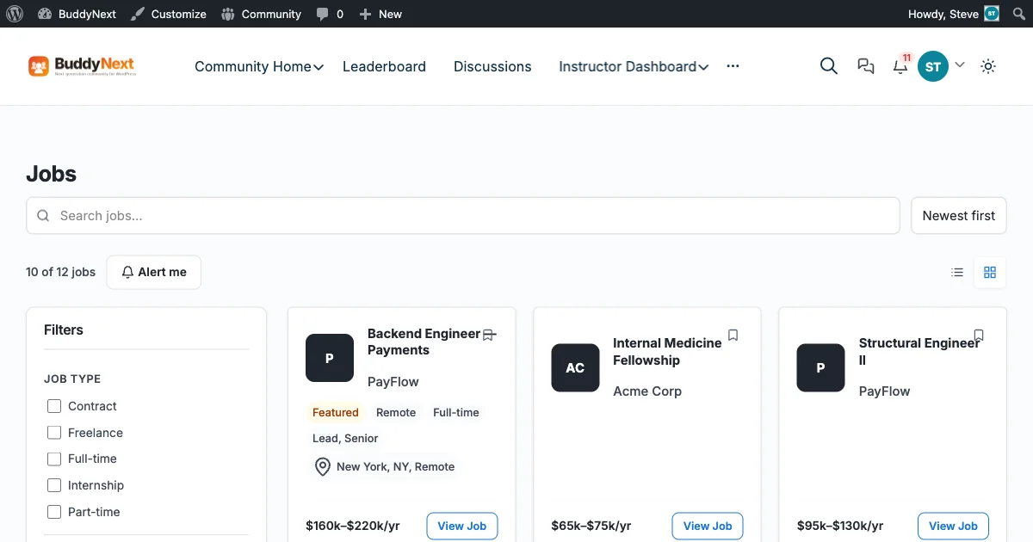Click the 10 of 12 jobs count
1033x542 pixels.
click(x=60, y=272)
